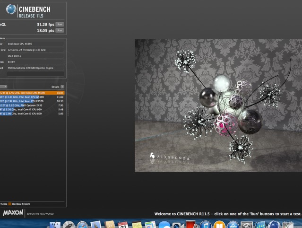
Task: Launch Safari from the dock
Action: pyautogui.click(x=82, y=225)
